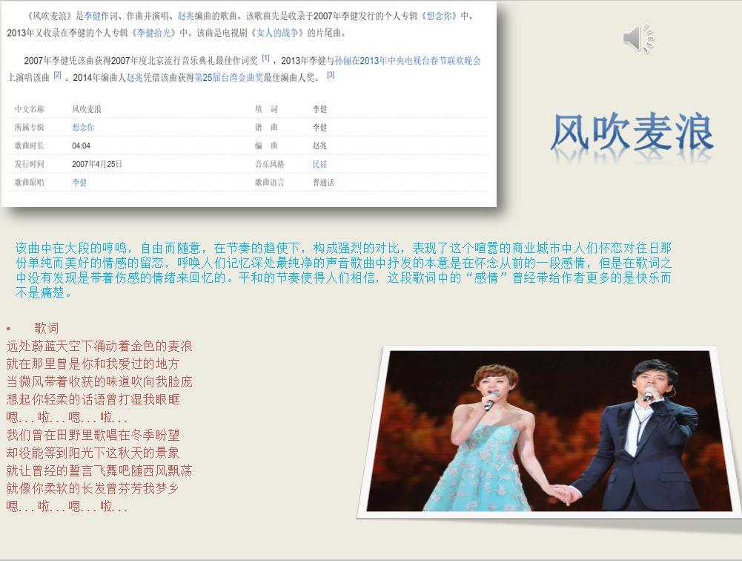
Task: Select lyric line 想起你轻柔的话语曾打湿我眼眶
Action: [93, 399]
